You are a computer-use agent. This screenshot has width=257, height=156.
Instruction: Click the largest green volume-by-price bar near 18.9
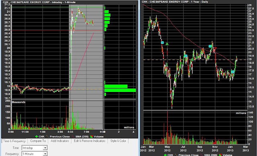tap(120, 90)
